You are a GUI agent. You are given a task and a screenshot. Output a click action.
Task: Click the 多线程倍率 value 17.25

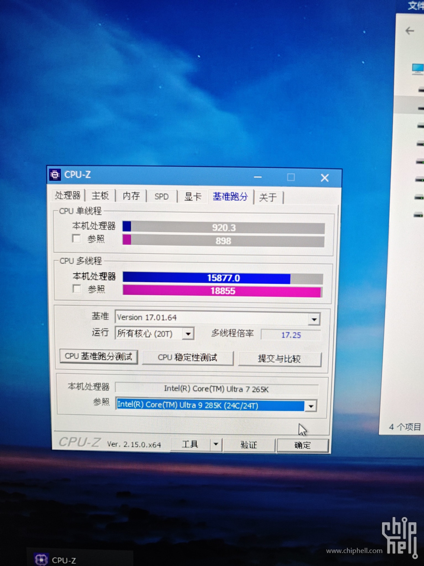(291, 335)
